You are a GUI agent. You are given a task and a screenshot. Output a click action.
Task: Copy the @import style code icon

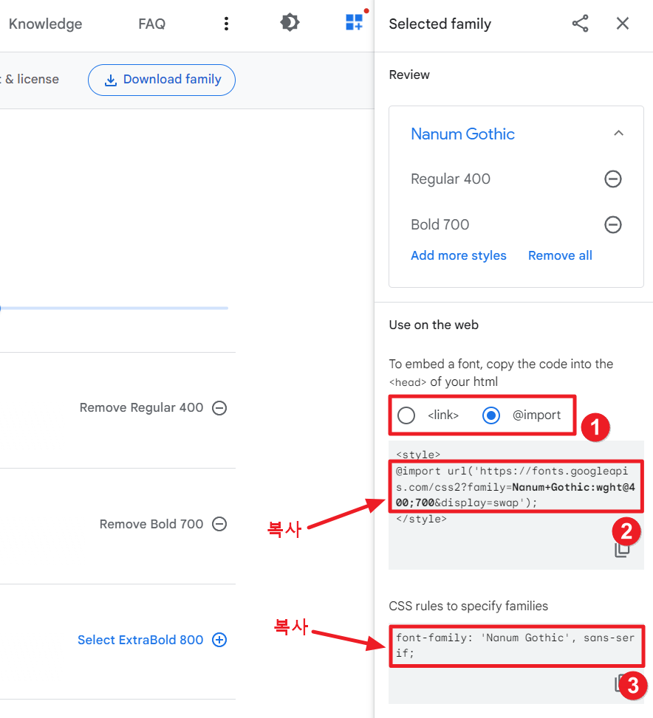coord(621,550)
